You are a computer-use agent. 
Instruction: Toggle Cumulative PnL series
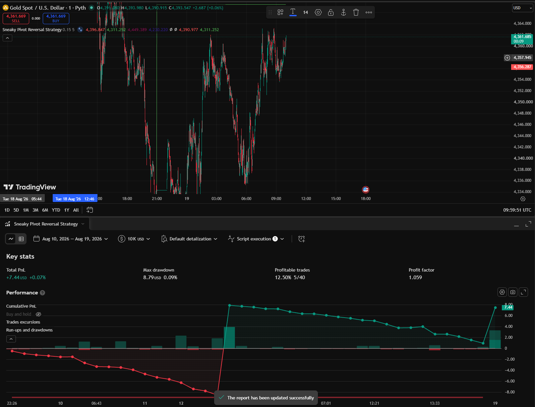pos(21,306)
